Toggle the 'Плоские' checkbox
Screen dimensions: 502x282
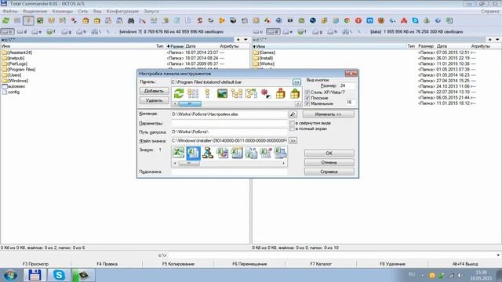pos(307,98)
